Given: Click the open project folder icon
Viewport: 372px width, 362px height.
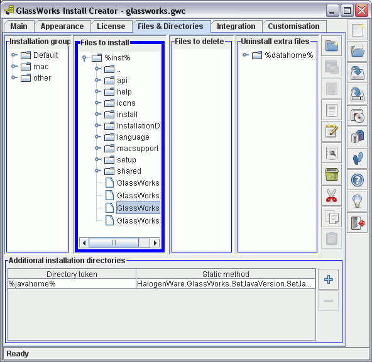Looking at the screenshot, I should click(358, 52).
